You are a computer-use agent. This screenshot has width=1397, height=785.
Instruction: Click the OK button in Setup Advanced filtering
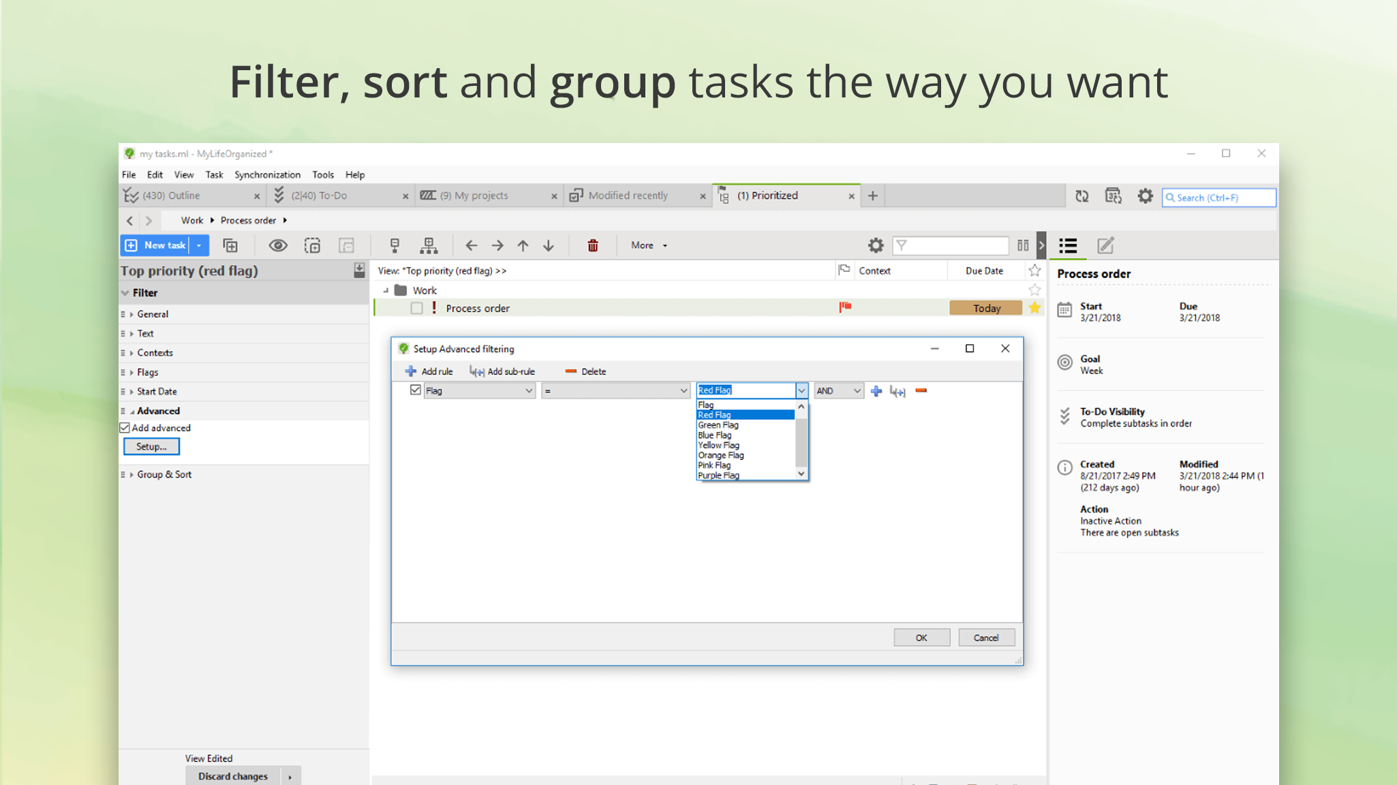tap(921, 637)
